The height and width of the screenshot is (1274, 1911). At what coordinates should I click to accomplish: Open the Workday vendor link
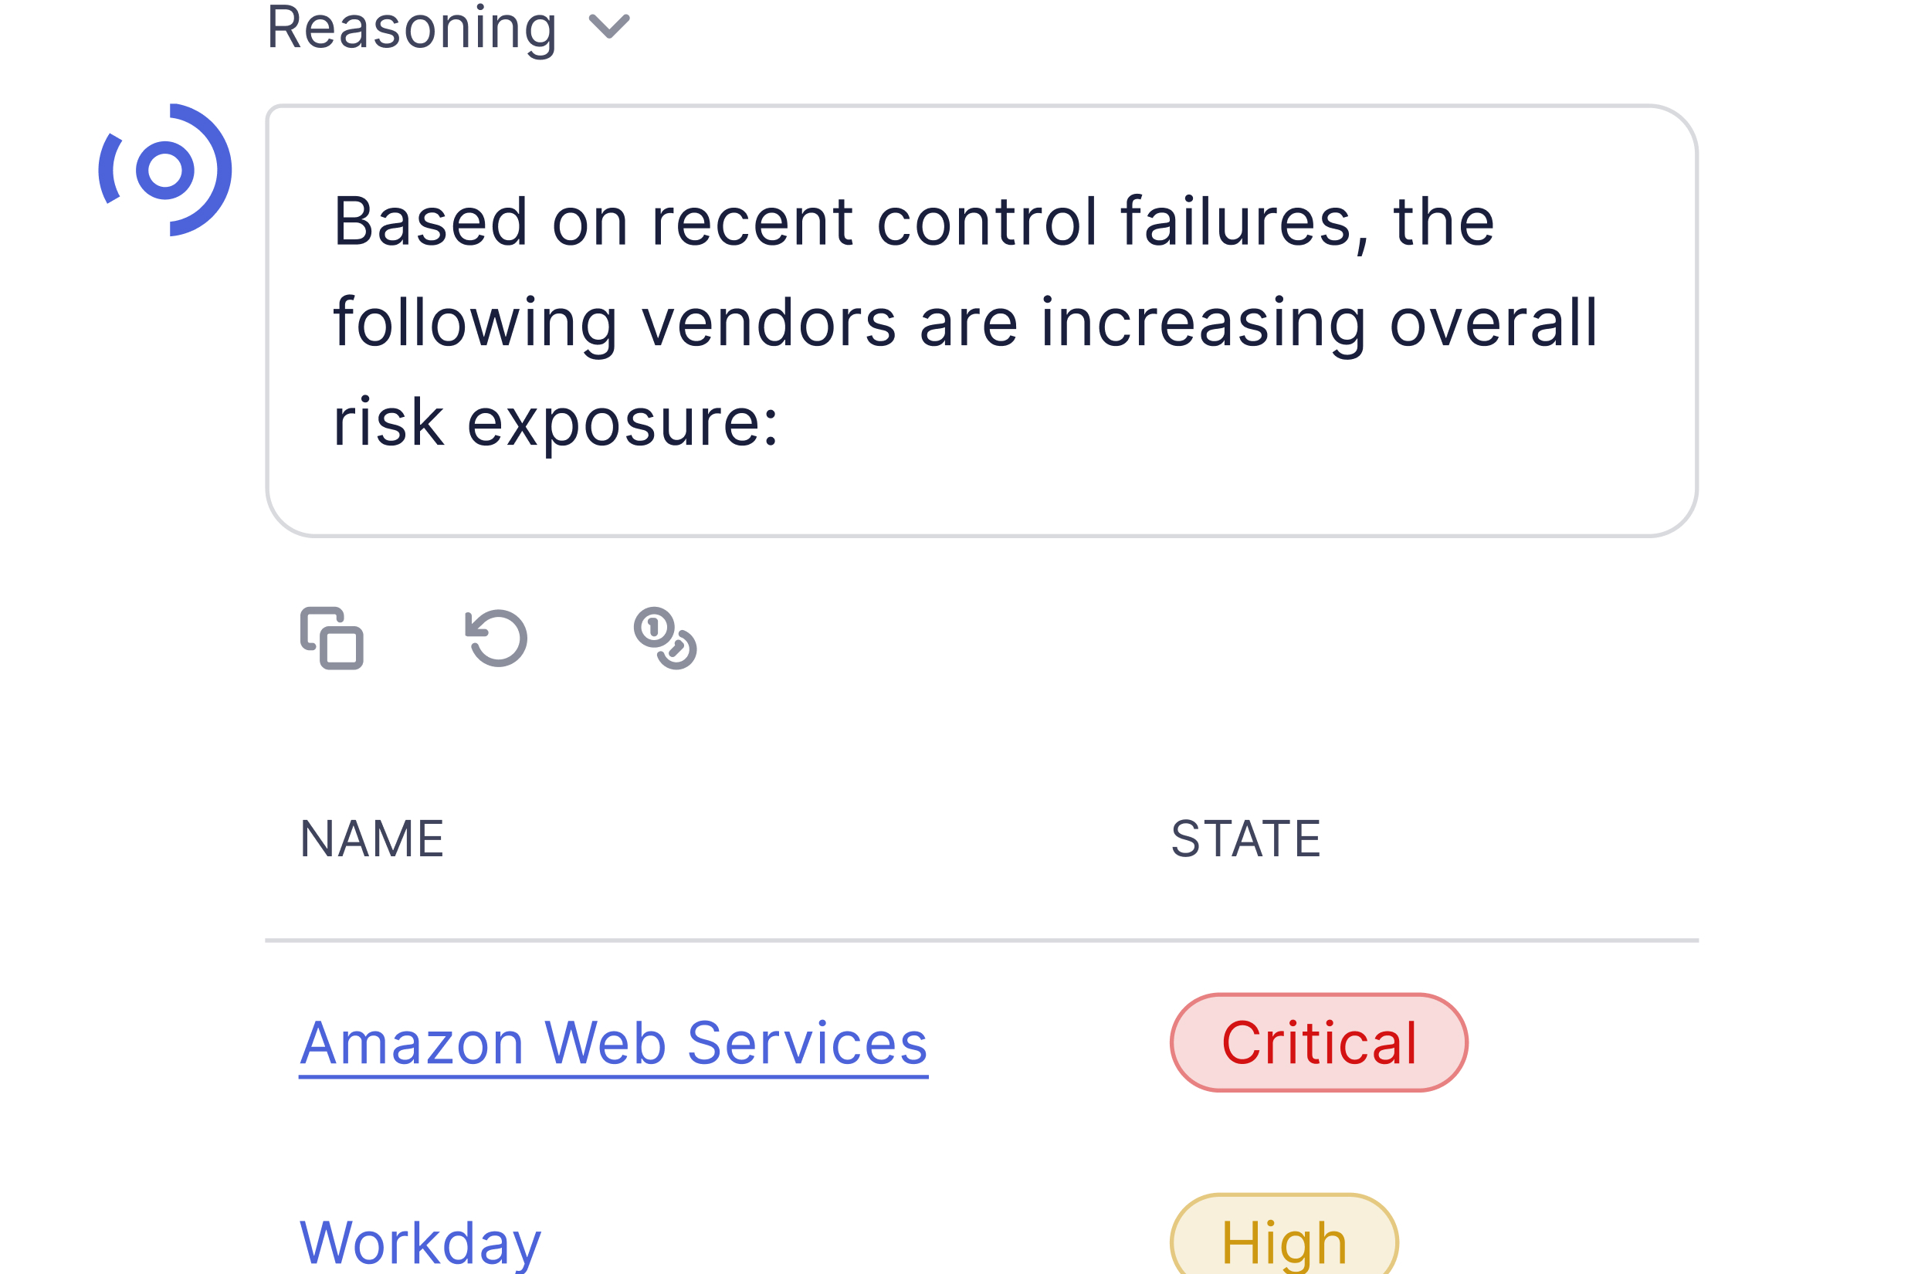pos(420,1243)
